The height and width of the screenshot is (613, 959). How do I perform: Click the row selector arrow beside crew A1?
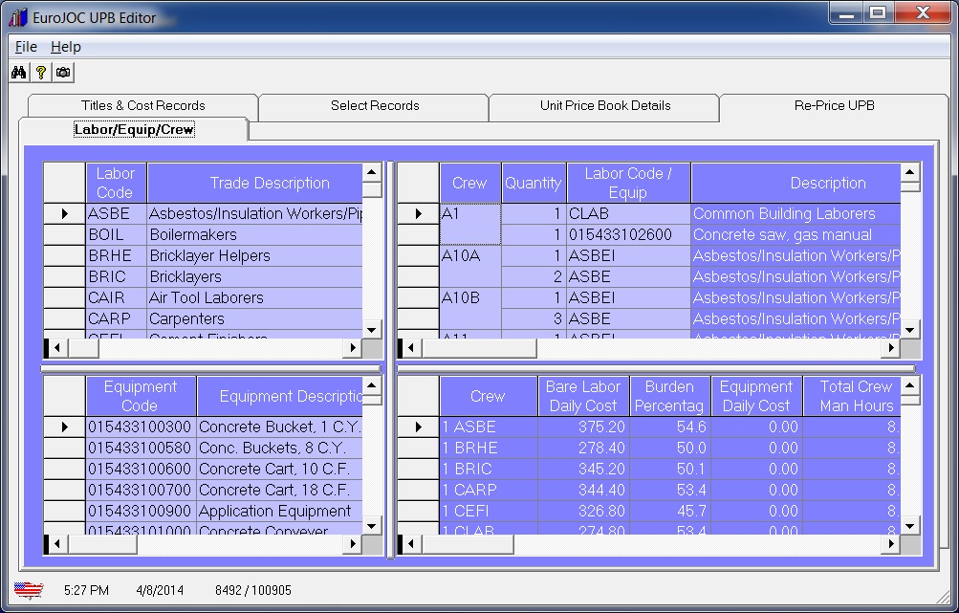coord(418,214)
